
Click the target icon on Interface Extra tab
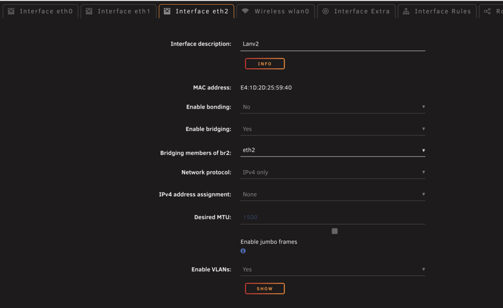325,11
